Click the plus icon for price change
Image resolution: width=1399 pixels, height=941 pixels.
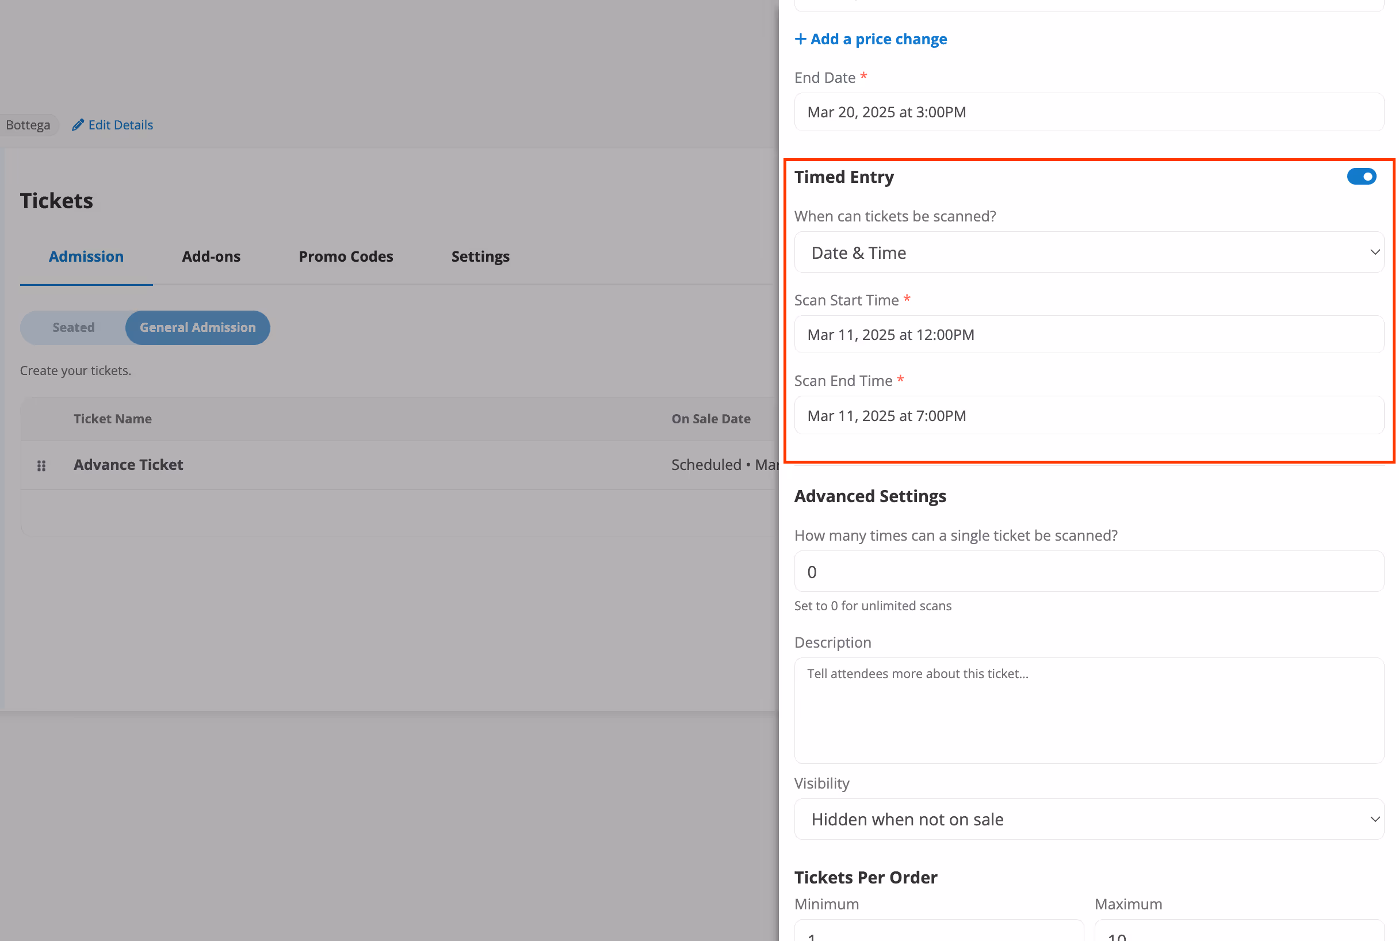click(x=800, y=39)
